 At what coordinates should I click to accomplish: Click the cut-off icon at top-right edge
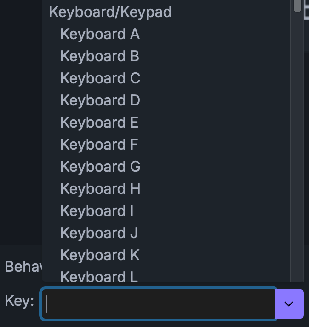[x=306, y=13]
